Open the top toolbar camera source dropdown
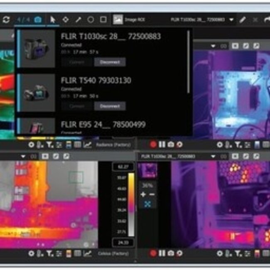The image size is (270, 270). pos(231,20)
